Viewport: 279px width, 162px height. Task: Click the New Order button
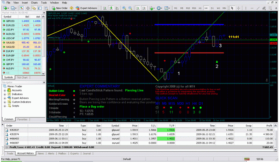[x=60, y=8]
